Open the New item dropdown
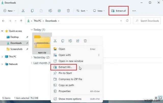Viewport: 163px width, 103px height. pos(9,11)
